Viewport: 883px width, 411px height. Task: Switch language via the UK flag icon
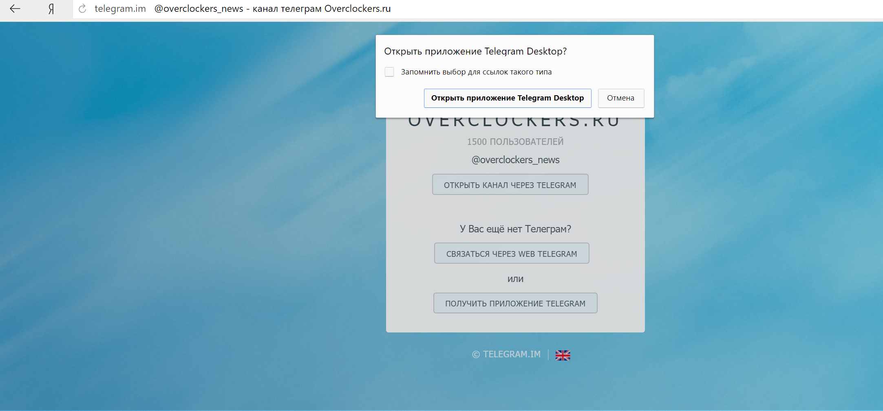563,355
